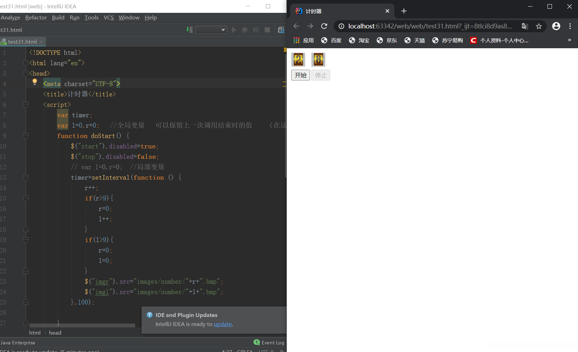Screen dimensions: 578x352
Task: Open the 百度 bookmark
Action: click(331, 41)
